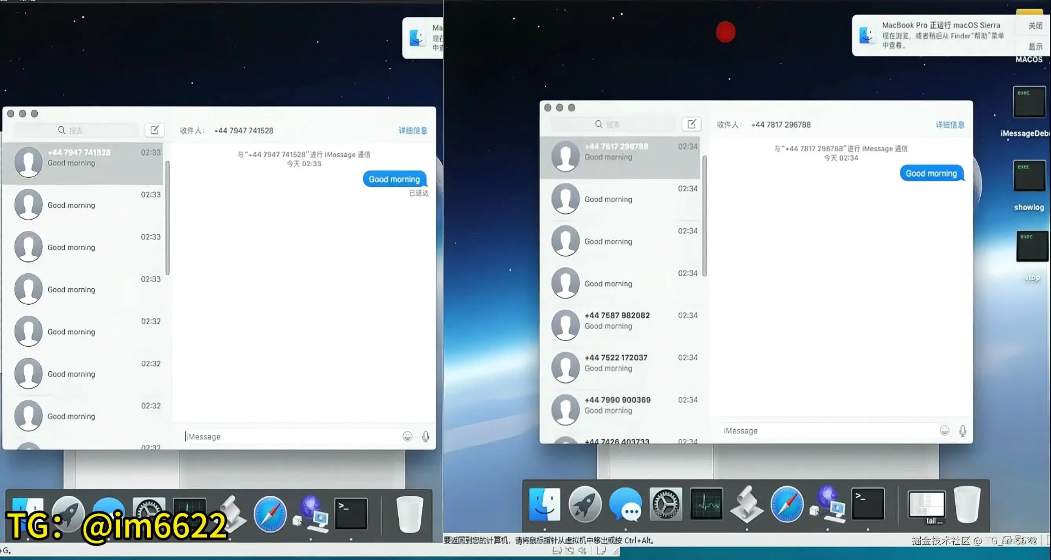
Task: Open Activity Monitor from the right dock
Action: click(x=706, y=504)
